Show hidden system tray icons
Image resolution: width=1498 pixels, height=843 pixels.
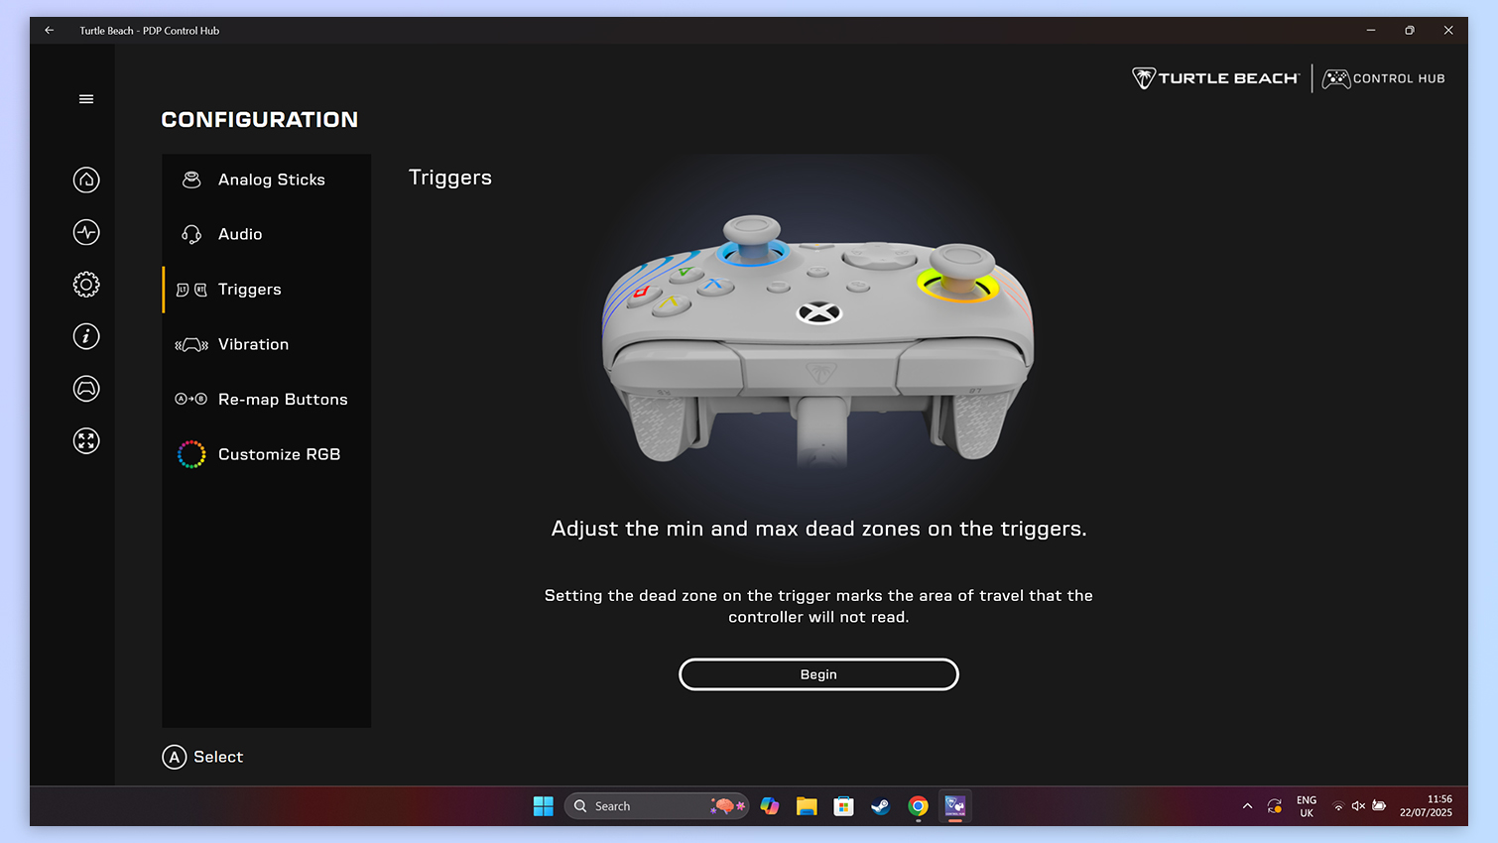[1247, 806]
